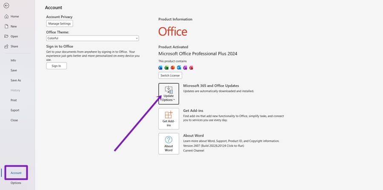This screenshot has width=383, height=190.
Task: Click the Office Theme label
Action: tap(57, 32)
